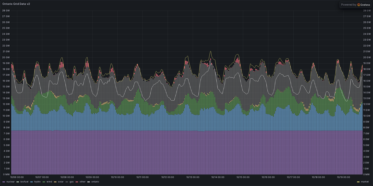Open the green wind legend color swatch

(44, 182)
